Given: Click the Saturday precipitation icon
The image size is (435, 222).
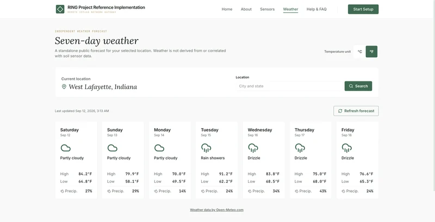Looking at the screenshot, I should (62, 191).
